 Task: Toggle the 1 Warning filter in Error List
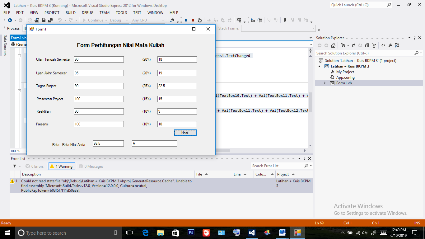point(61,166)
